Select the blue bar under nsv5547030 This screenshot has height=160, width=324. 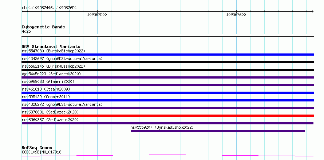pyautogui.click(x=167, y=55)
